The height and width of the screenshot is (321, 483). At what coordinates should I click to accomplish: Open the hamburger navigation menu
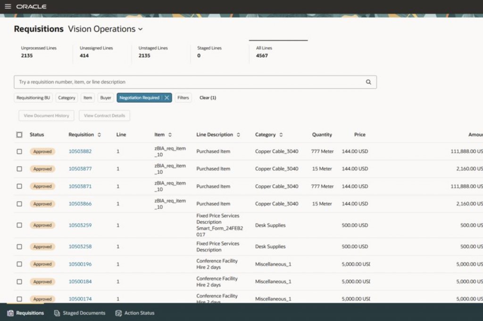(x=8, y=7)
